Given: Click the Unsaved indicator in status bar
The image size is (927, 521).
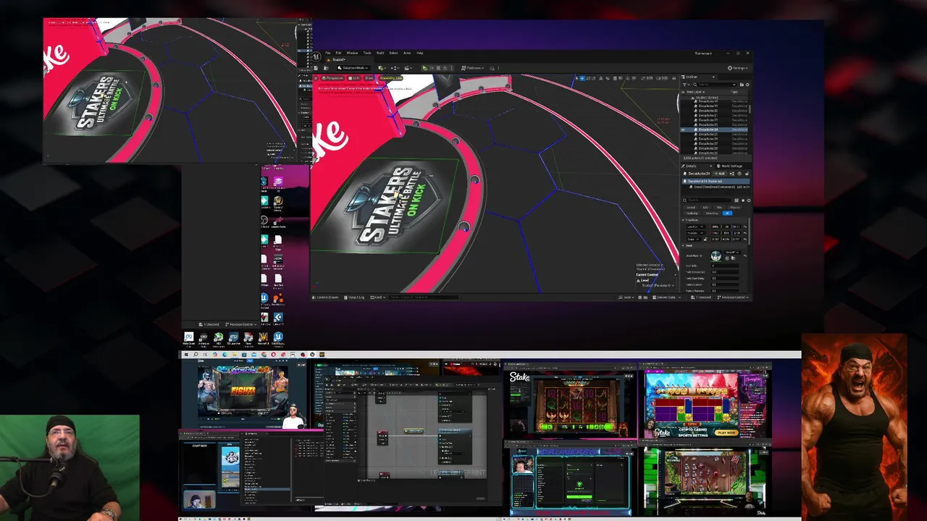Looking at the screenshot, I should pyautogui.click(x=701, y=297).
